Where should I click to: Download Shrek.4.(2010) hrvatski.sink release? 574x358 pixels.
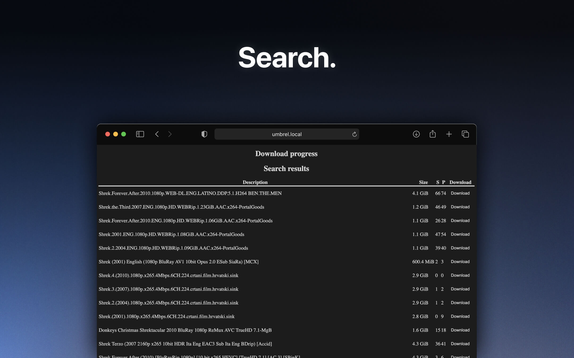460,275
